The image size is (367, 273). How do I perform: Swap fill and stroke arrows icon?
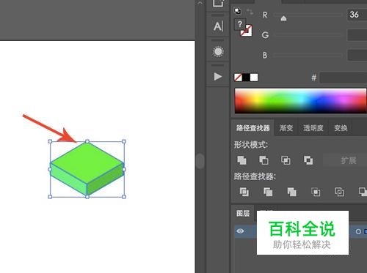click(250, 12)
